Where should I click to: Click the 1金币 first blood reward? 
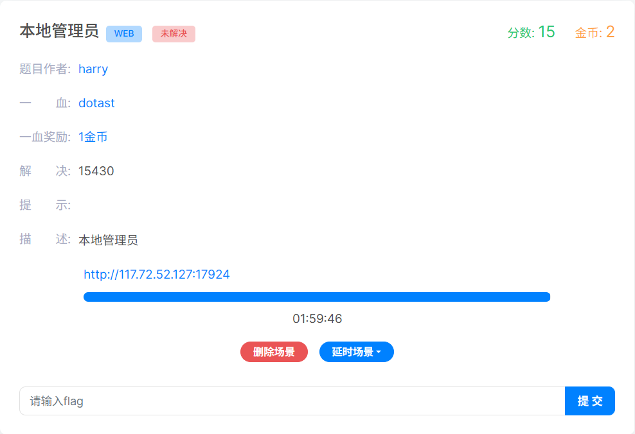click(93, 137)
